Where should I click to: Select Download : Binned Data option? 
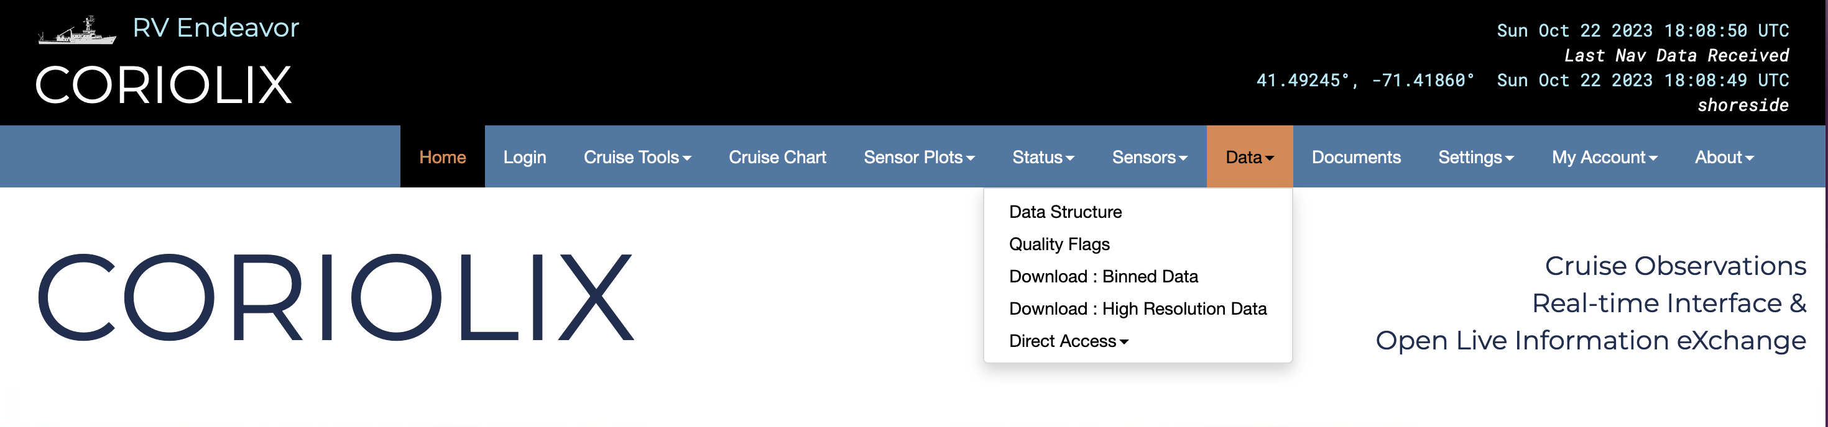click(x=1103, y=276)
